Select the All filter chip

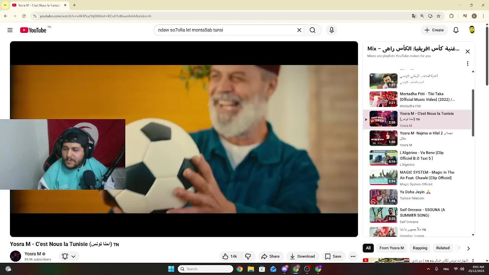click(x=368, y=248)
